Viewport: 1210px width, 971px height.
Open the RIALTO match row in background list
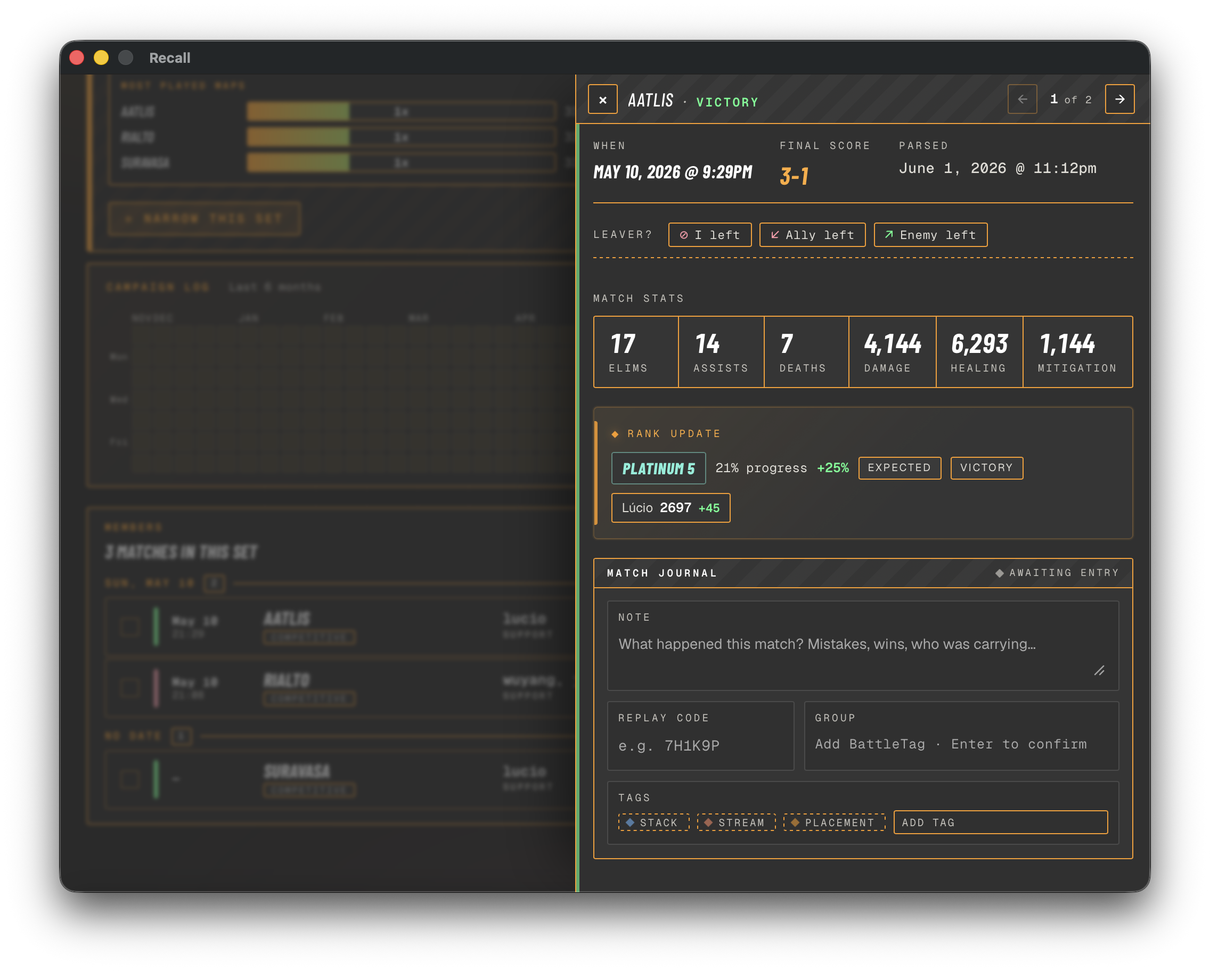[x=340, y=688]
